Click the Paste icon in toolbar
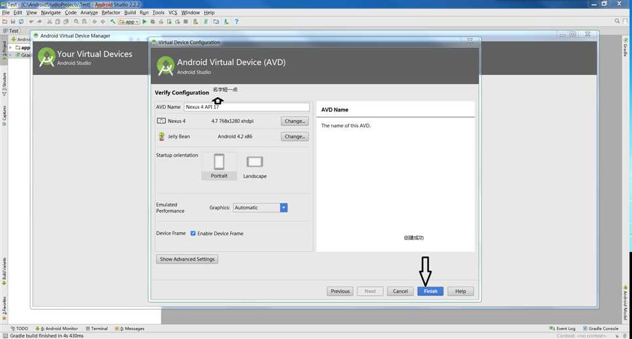 pos(66,22)
